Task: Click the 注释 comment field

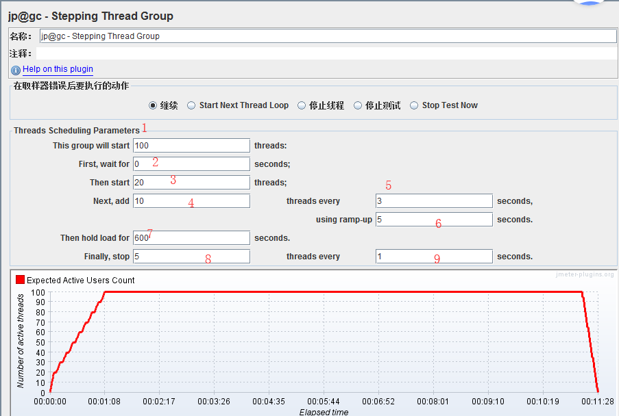Action: click(x=328, y=53)
